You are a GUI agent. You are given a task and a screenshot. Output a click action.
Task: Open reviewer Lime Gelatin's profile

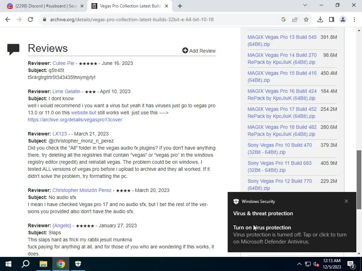66,91
